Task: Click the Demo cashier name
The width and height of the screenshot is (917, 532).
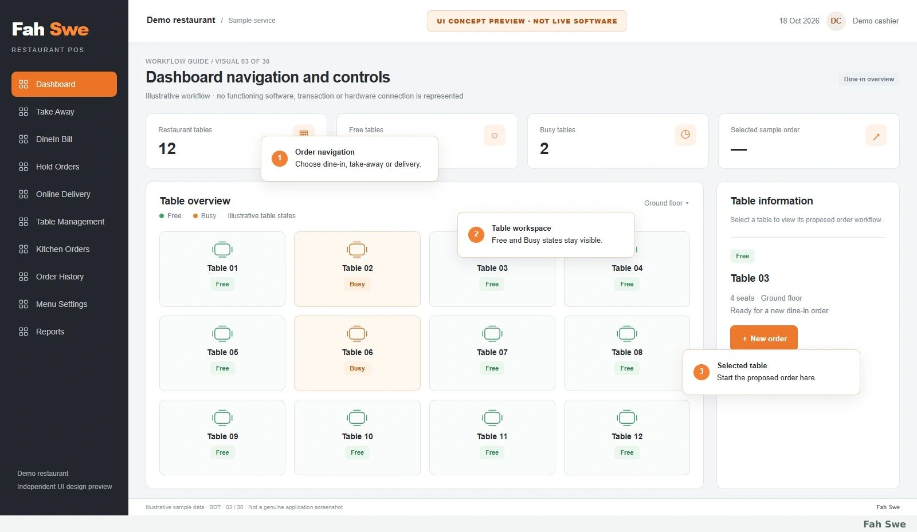Action: (876, 21)
